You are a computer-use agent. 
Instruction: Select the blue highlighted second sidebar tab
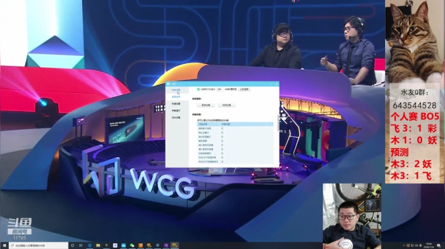click(x=176, y=97)
